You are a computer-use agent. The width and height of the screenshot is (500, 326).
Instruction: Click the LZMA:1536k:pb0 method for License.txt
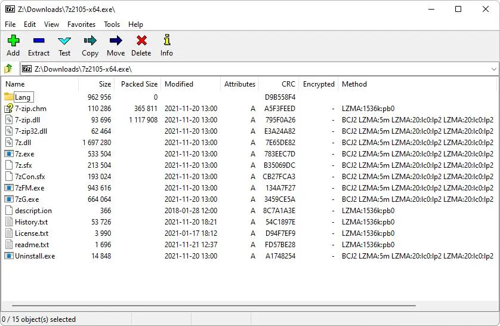click(x=368, y=233)
